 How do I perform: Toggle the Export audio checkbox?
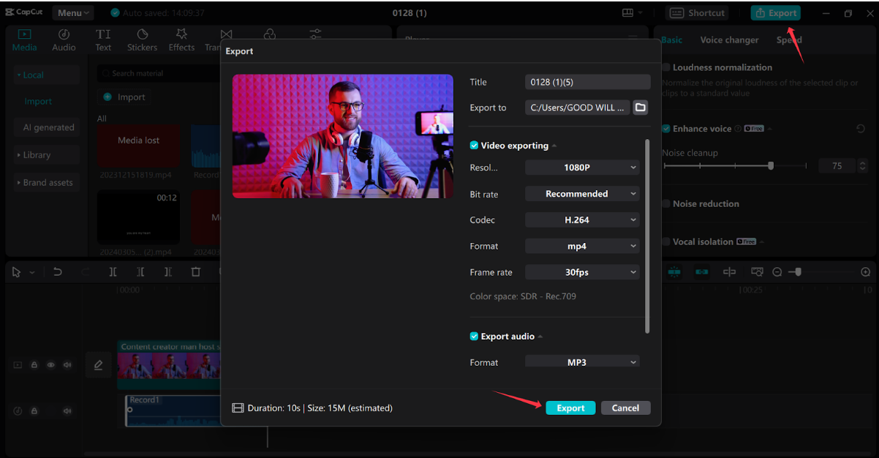point(474,337)
